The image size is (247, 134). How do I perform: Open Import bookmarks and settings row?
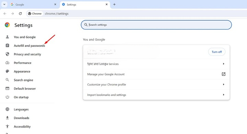pos(156,95)
